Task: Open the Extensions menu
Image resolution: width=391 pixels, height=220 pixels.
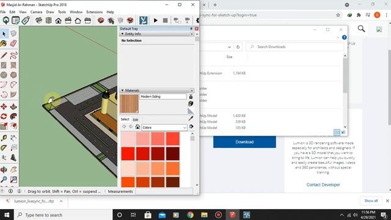Action: pyautogui.click(x=95, y=12)
